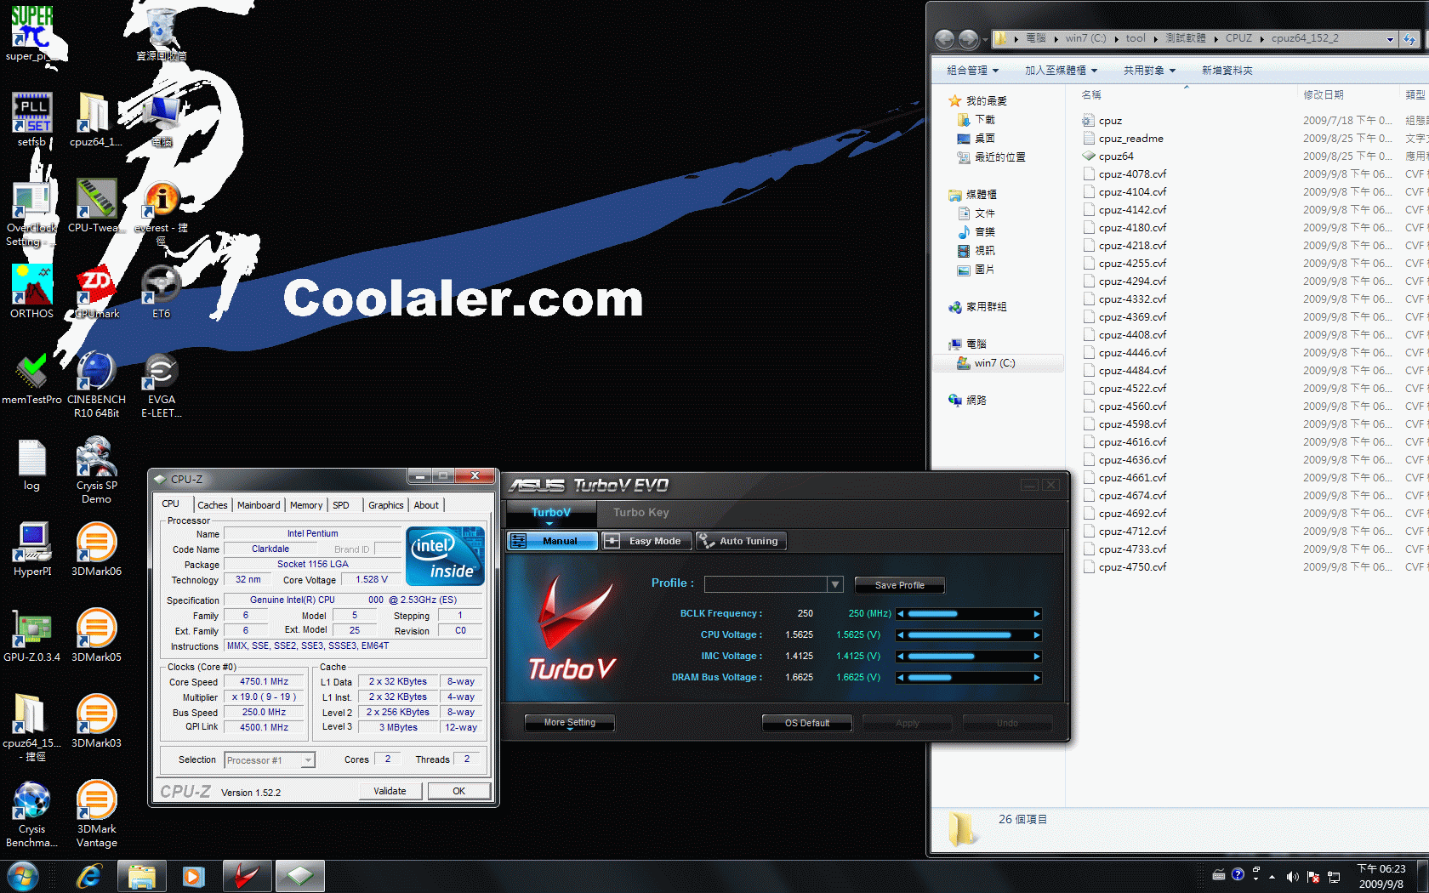The width and height of the screenshot is (1429, 893).
Task: Launch the ET6 shortcut
Action: coord(162,292)
